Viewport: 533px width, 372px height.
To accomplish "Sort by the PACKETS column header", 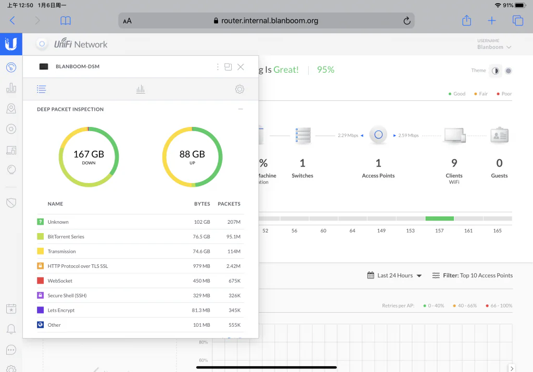I will coord(229,204).
